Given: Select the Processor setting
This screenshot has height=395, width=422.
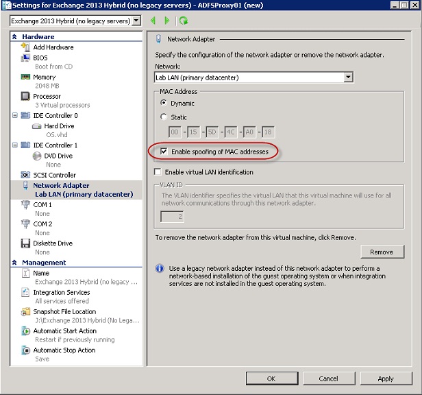Looking at the screenshot, I should pos(47,96).
